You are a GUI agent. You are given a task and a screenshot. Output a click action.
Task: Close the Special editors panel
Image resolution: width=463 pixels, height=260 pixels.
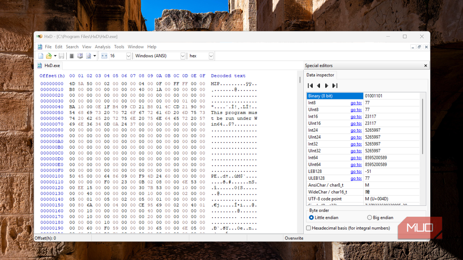pos(426,66)
